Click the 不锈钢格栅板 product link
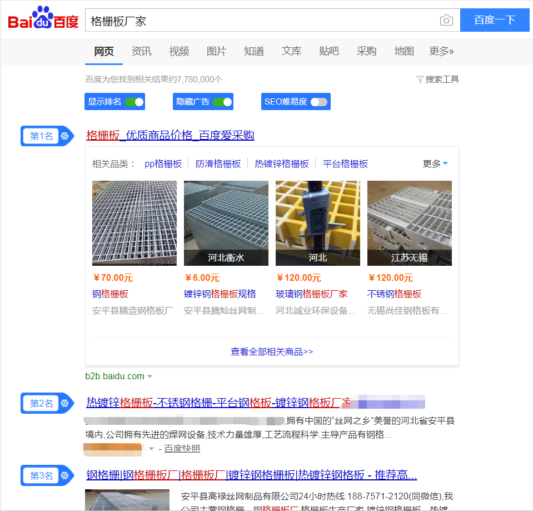 394,294
